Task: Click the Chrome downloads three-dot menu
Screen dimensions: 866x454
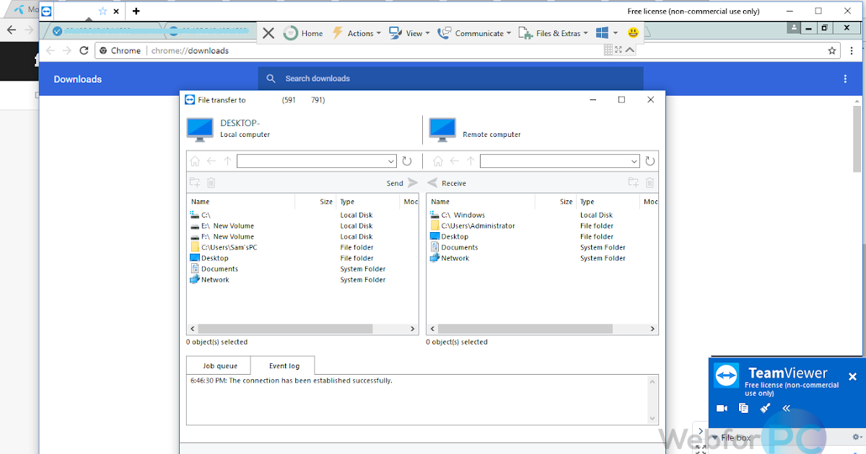Action: click(845, 79)
